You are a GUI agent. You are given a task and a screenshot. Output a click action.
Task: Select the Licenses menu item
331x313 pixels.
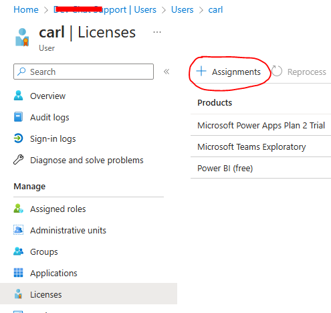tap(88, 294)
